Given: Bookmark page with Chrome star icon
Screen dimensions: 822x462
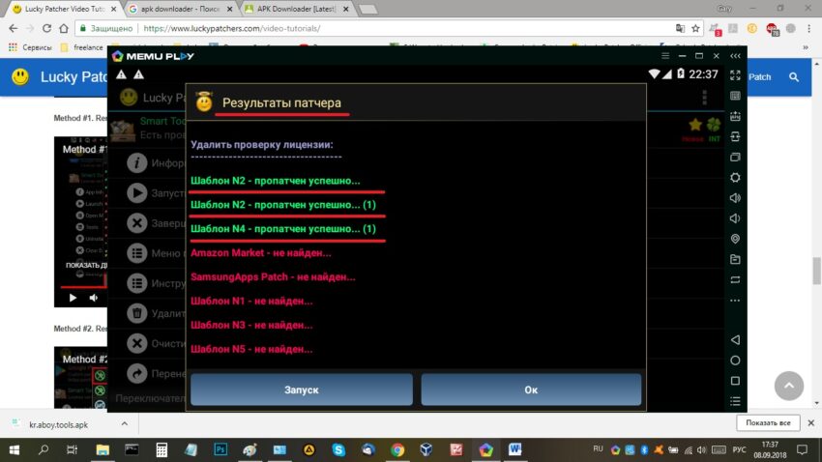Looking at the screenshot, I should (695, 28).
